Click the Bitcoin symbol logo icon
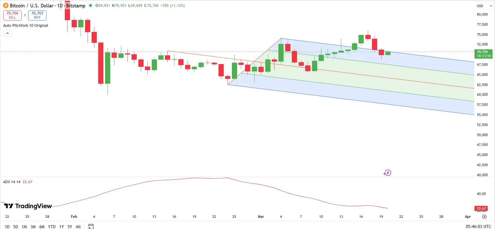 click(6, 5)
